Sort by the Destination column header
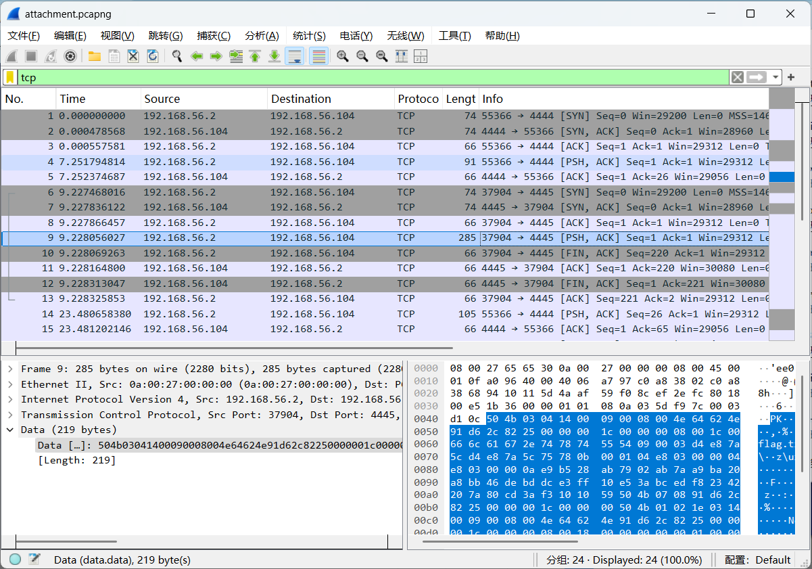The width and height of the screenshot is (812, 569). pos(331,99)
